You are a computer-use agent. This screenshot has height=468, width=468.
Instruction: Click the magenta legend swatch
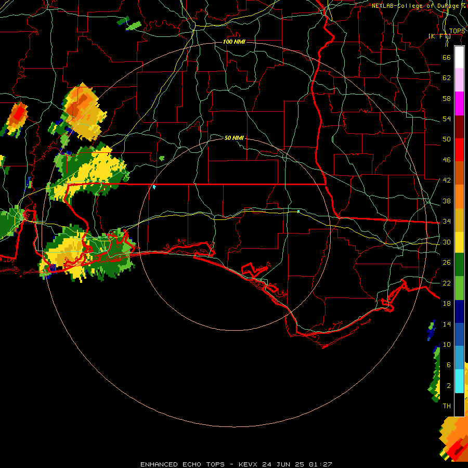(459, 103)
